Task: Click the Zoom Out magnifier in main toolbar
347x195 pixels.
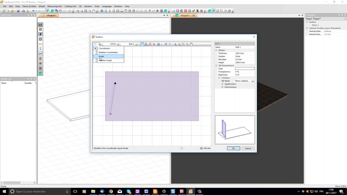Action: (x=82, y=11)
